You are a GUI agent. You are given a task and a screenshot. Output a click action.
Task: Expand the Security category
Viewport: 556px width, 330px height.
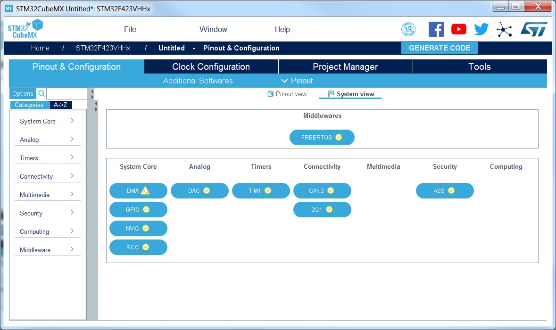[48, 213]
